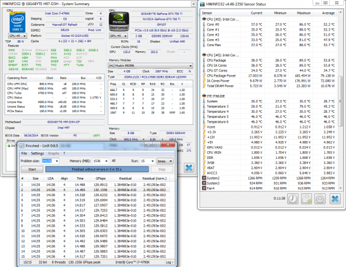Click the Intel Core i7-4790K name field

pos(57,13)
